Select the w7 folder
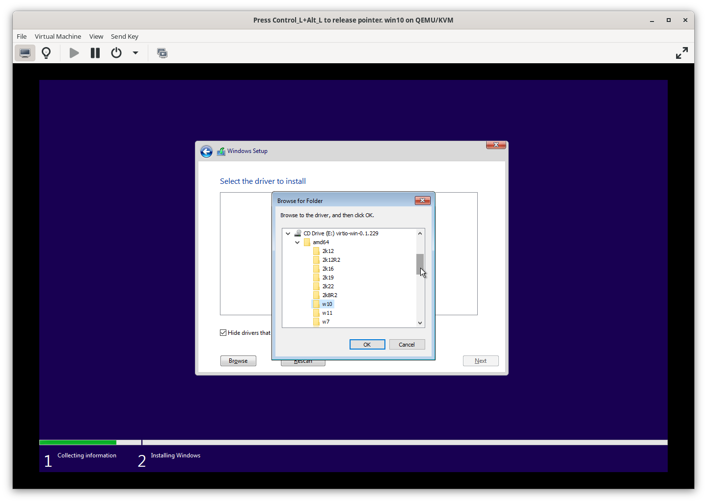The width and height of the screenshot is (707, 503). coord(326,322)
